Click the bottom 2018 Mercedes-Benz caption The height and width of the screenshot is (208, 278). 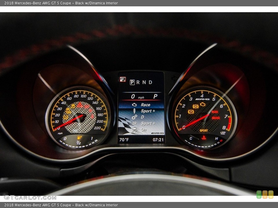point(61,205)
